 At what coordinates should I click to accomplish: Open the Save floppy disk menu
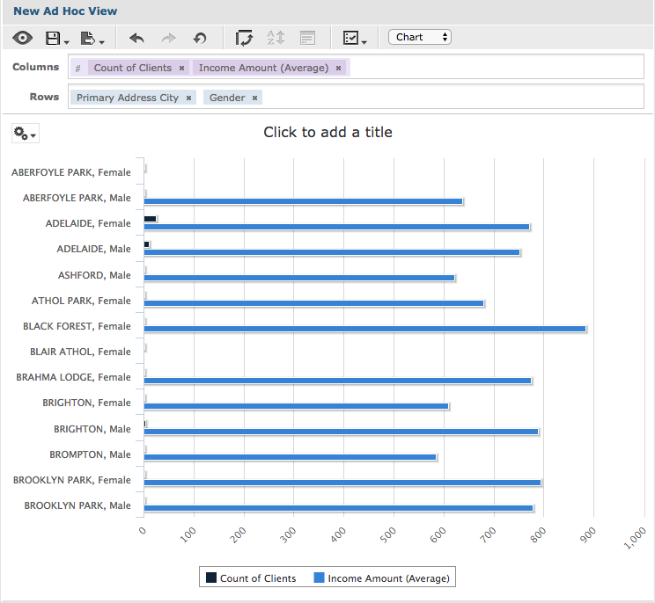[x=56, y=39]
